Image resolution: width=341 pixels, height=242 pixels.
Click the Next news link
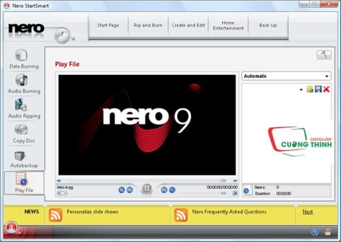pos(308,212)
